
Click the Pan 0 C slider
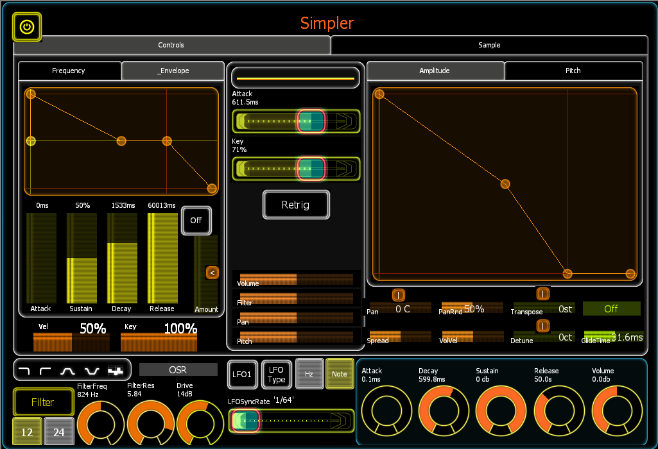(401, 308)
